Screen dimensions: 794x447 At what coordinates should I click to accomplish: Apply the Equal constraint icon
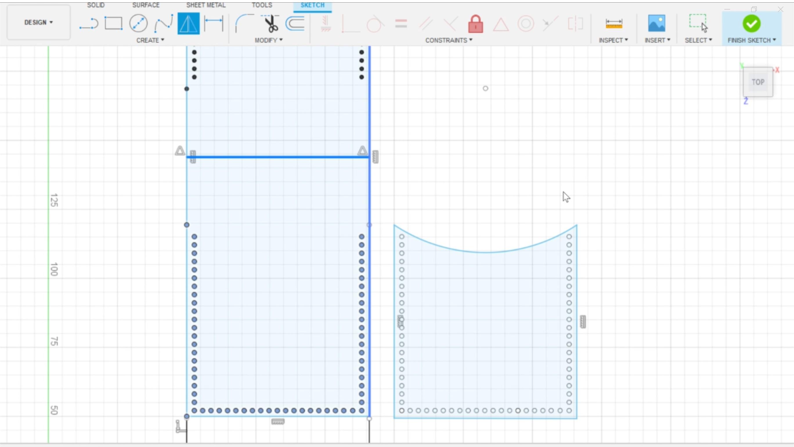coord(401,24)
